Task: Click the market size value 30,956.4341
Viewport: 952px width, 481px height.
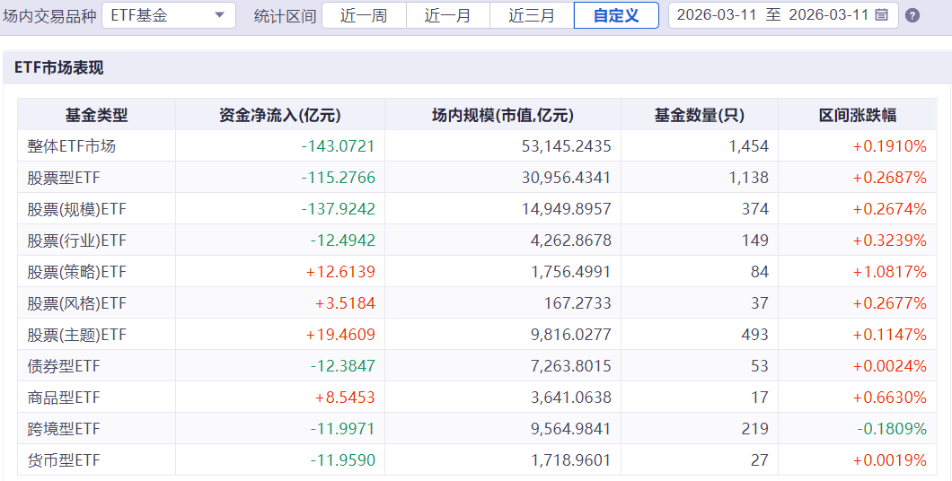Action: pyautogui.click(x=567, y=178)
